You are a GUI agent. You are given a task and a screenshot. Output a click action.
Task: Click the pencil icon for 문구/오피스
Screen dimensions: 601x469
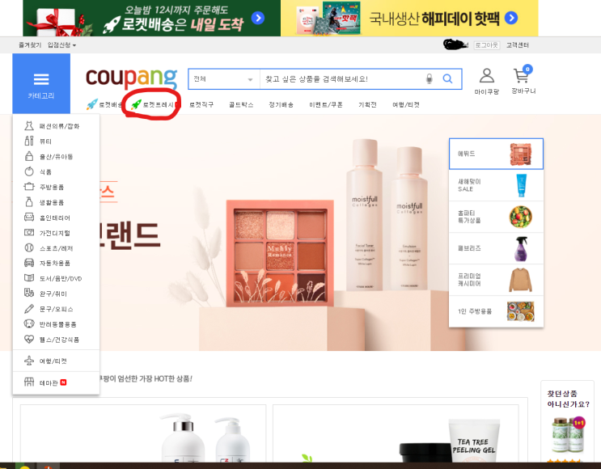click(29, 308)
